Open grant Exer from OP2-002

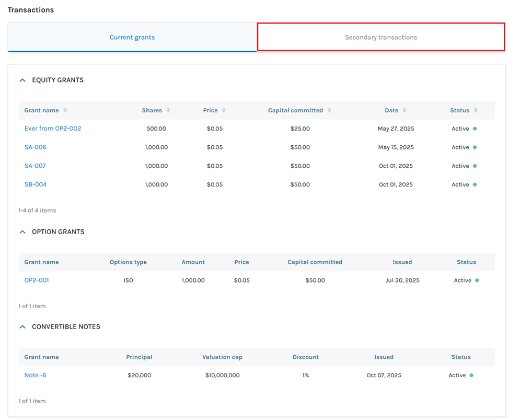point(53,129)
